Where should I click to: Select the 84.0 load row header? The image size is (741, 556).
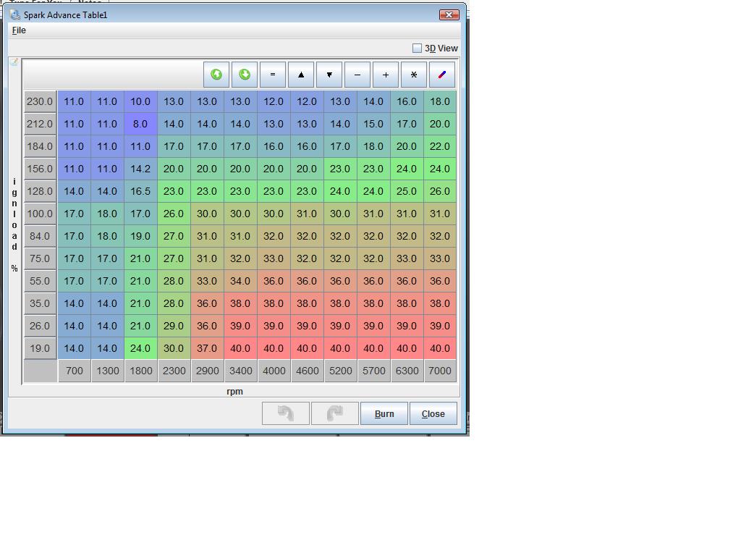click(x=41, y=237)
